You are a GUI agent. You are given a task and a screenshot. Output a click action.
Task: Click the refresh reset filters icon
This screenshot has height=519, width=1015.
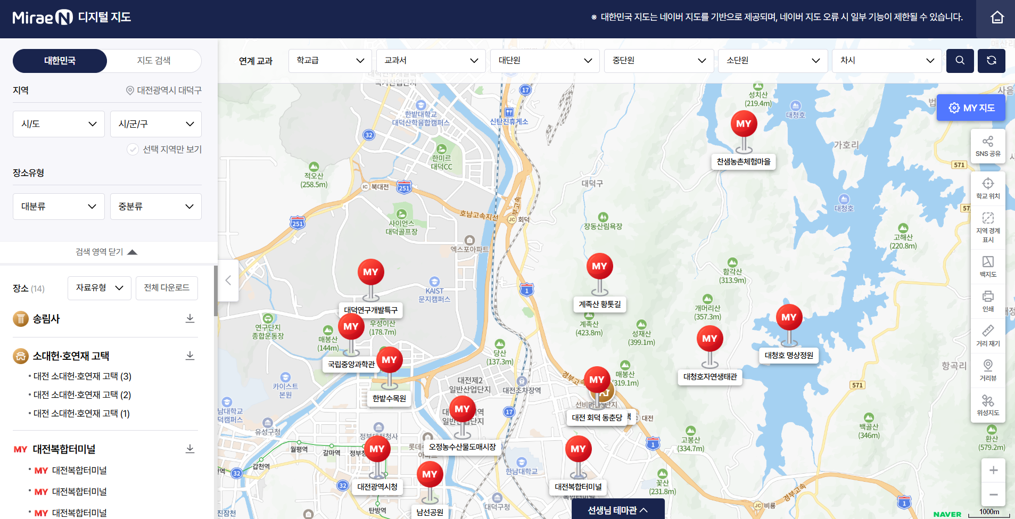pos(991,61)
